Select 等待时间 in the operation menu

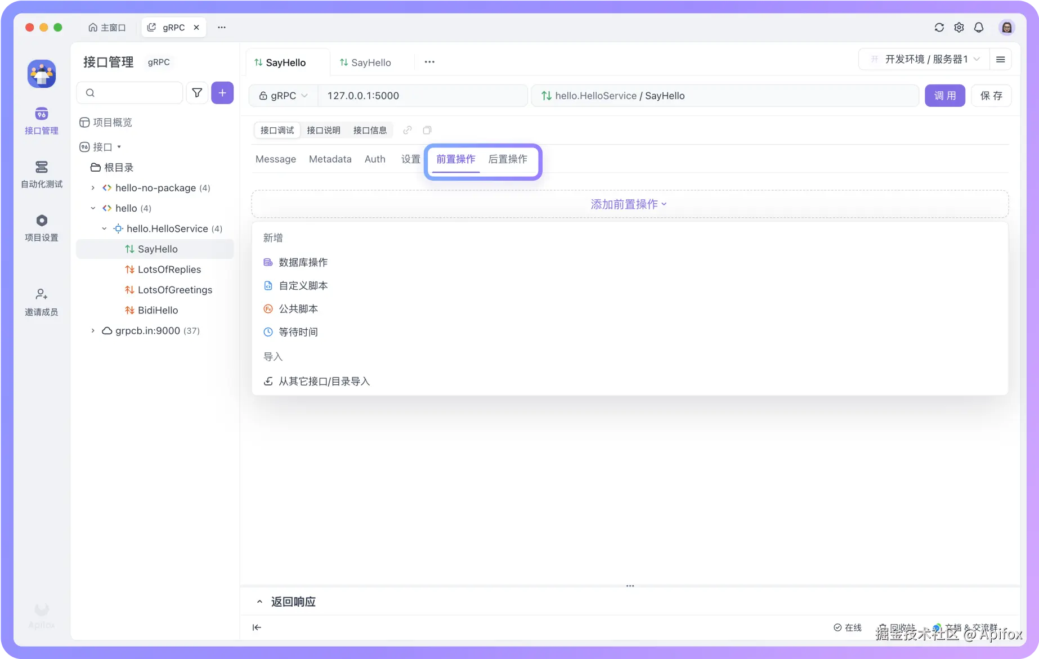pyautogui.click(x=298, y=331)
